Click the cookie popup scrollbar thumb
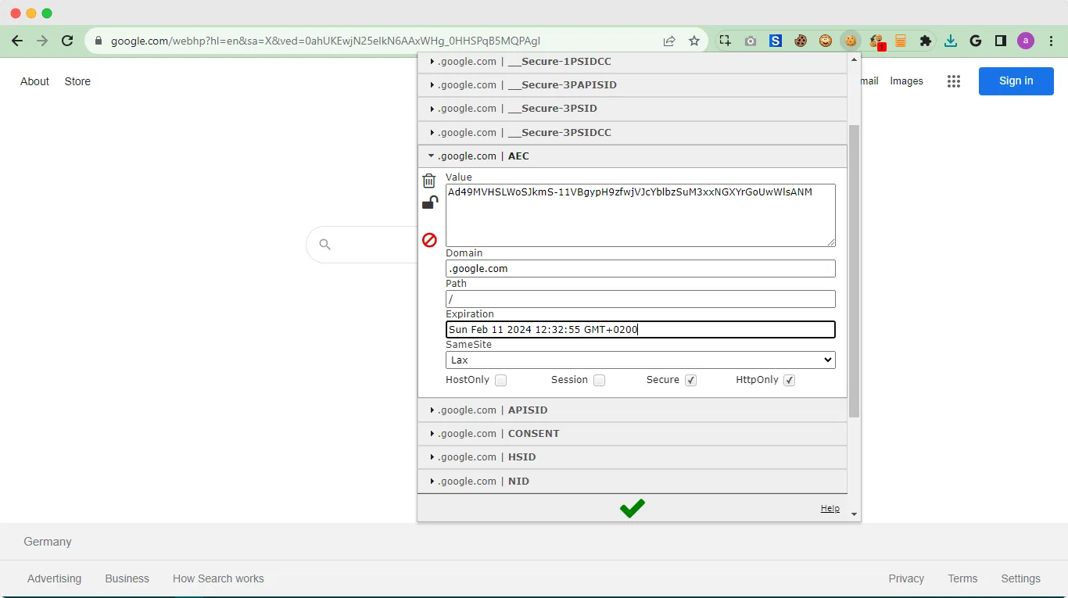Viewport: 1068px width, 598px height. pyautogui.click(x=854, y=270)
